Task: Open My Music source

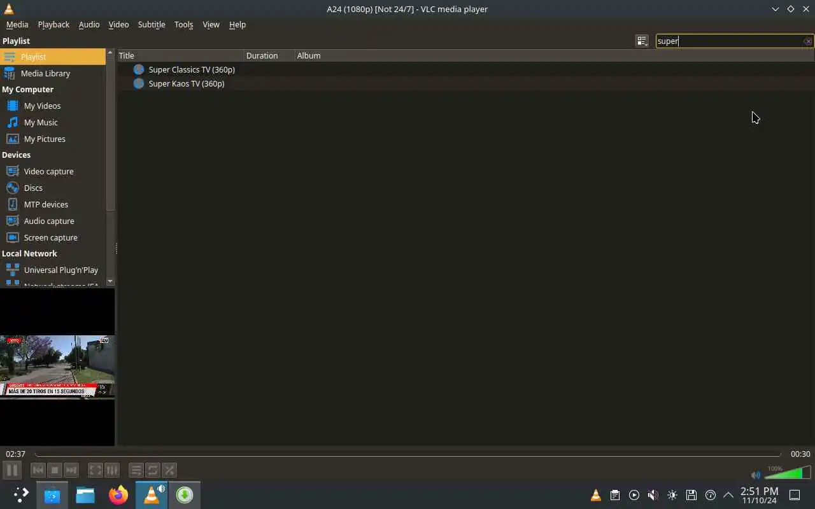Action: coord(53,122)
